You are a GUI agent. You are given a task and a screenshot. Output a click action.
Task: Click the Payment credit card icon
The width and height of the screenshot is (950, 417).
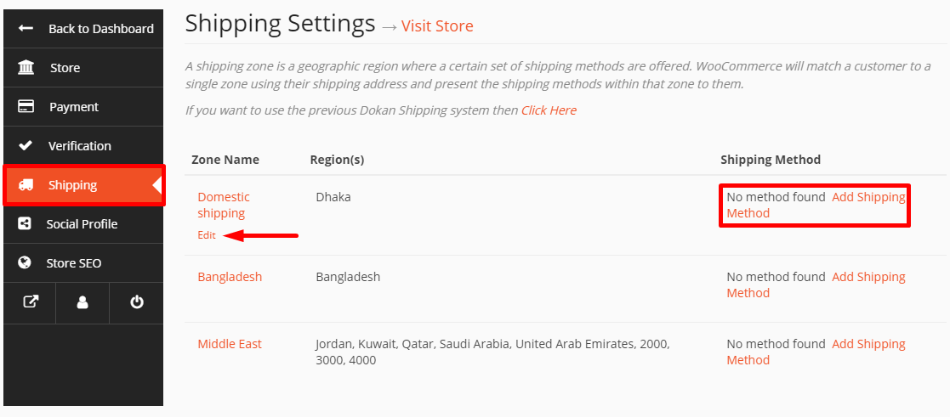point(26,107)
